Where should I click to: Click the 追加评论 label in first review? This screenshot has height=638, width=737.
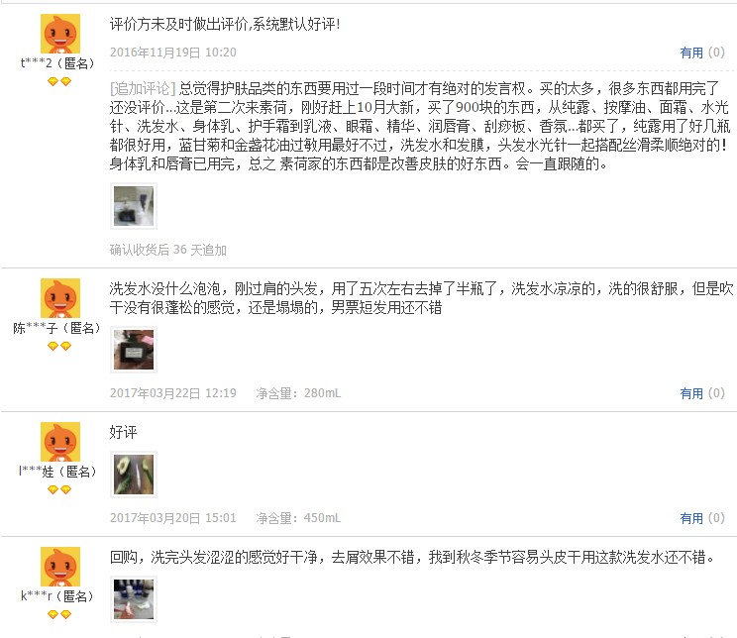[x=143, y=88]
